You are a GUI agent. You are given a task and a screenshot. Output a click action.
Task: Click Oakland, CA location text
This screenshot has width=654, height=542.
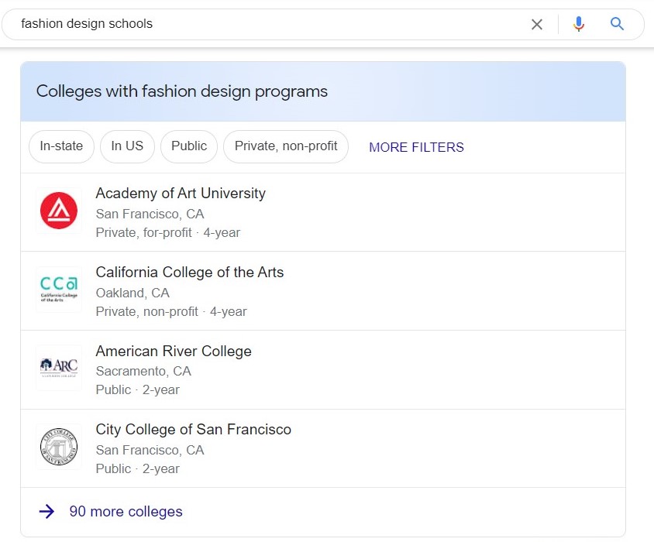[133, 293]
